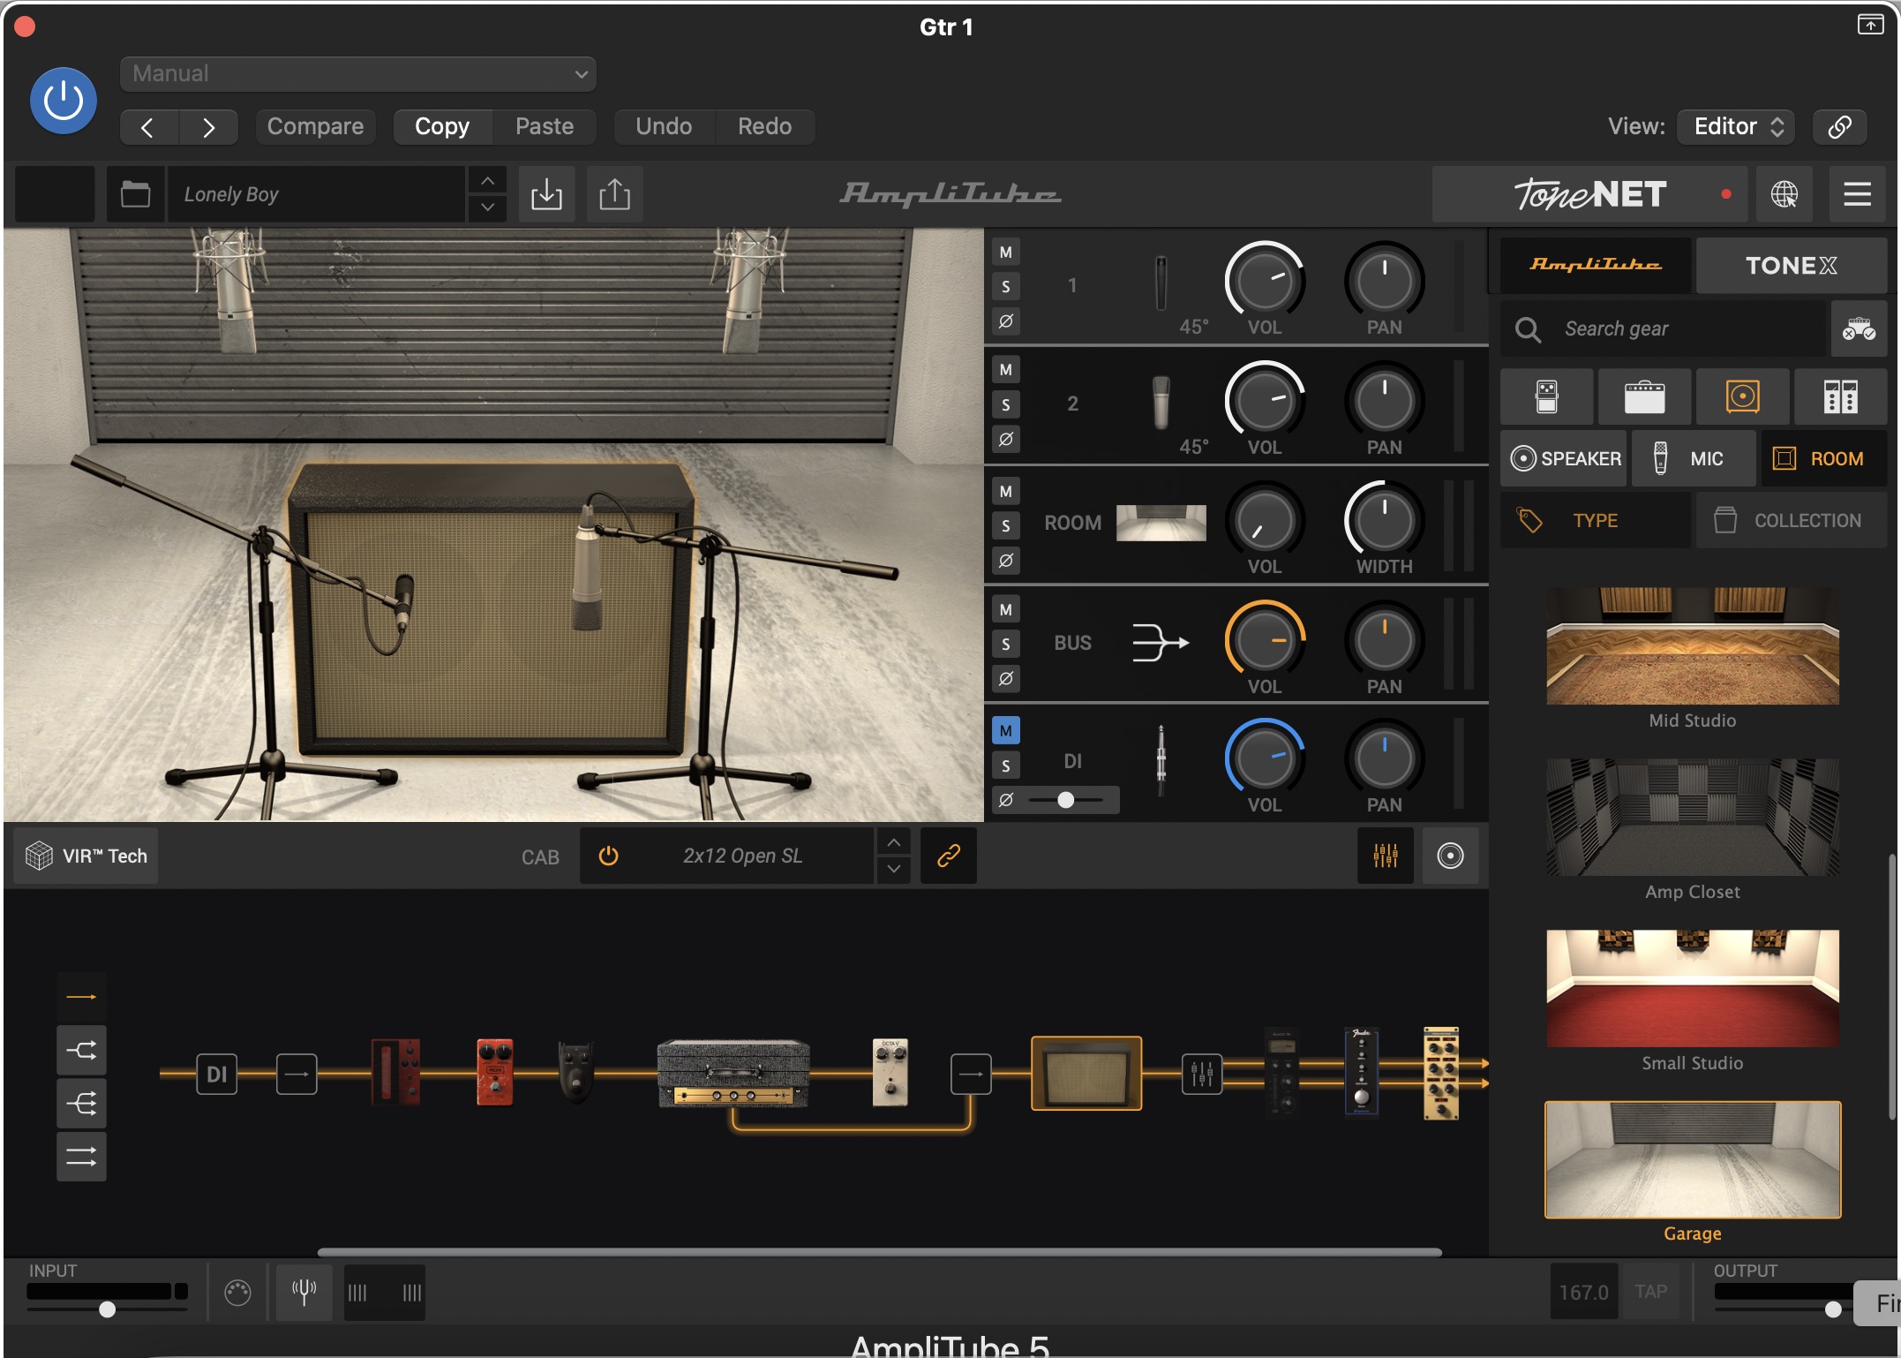The width and height of the screenshot is (1901, 1358).
Task: Select the amp head gear category icon
Action: (x=1644, y=397)
